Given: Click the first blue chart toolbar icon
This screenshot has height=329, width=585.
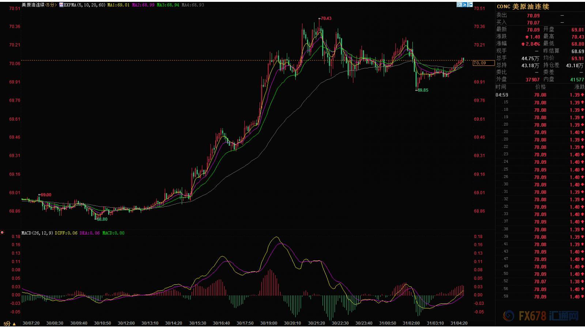Looking at the screenshot, I should [459, 5].
